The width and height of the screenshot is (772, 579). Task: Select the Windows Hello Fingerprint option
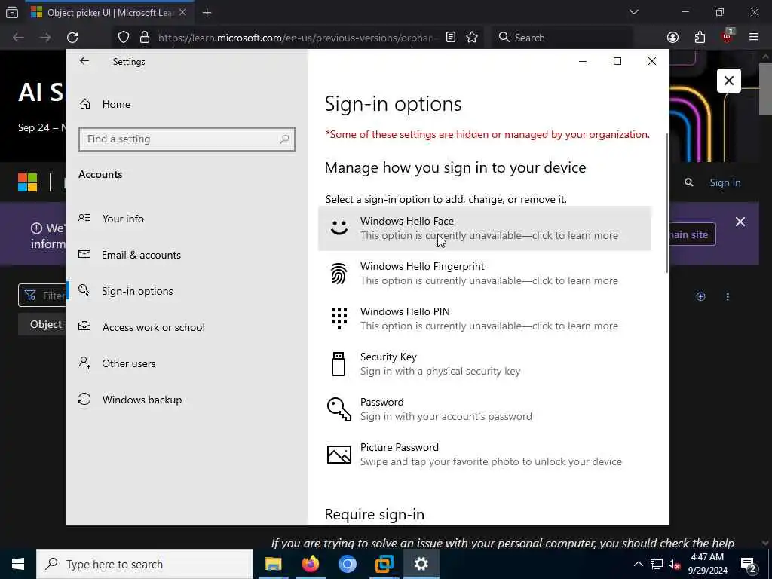485,274
